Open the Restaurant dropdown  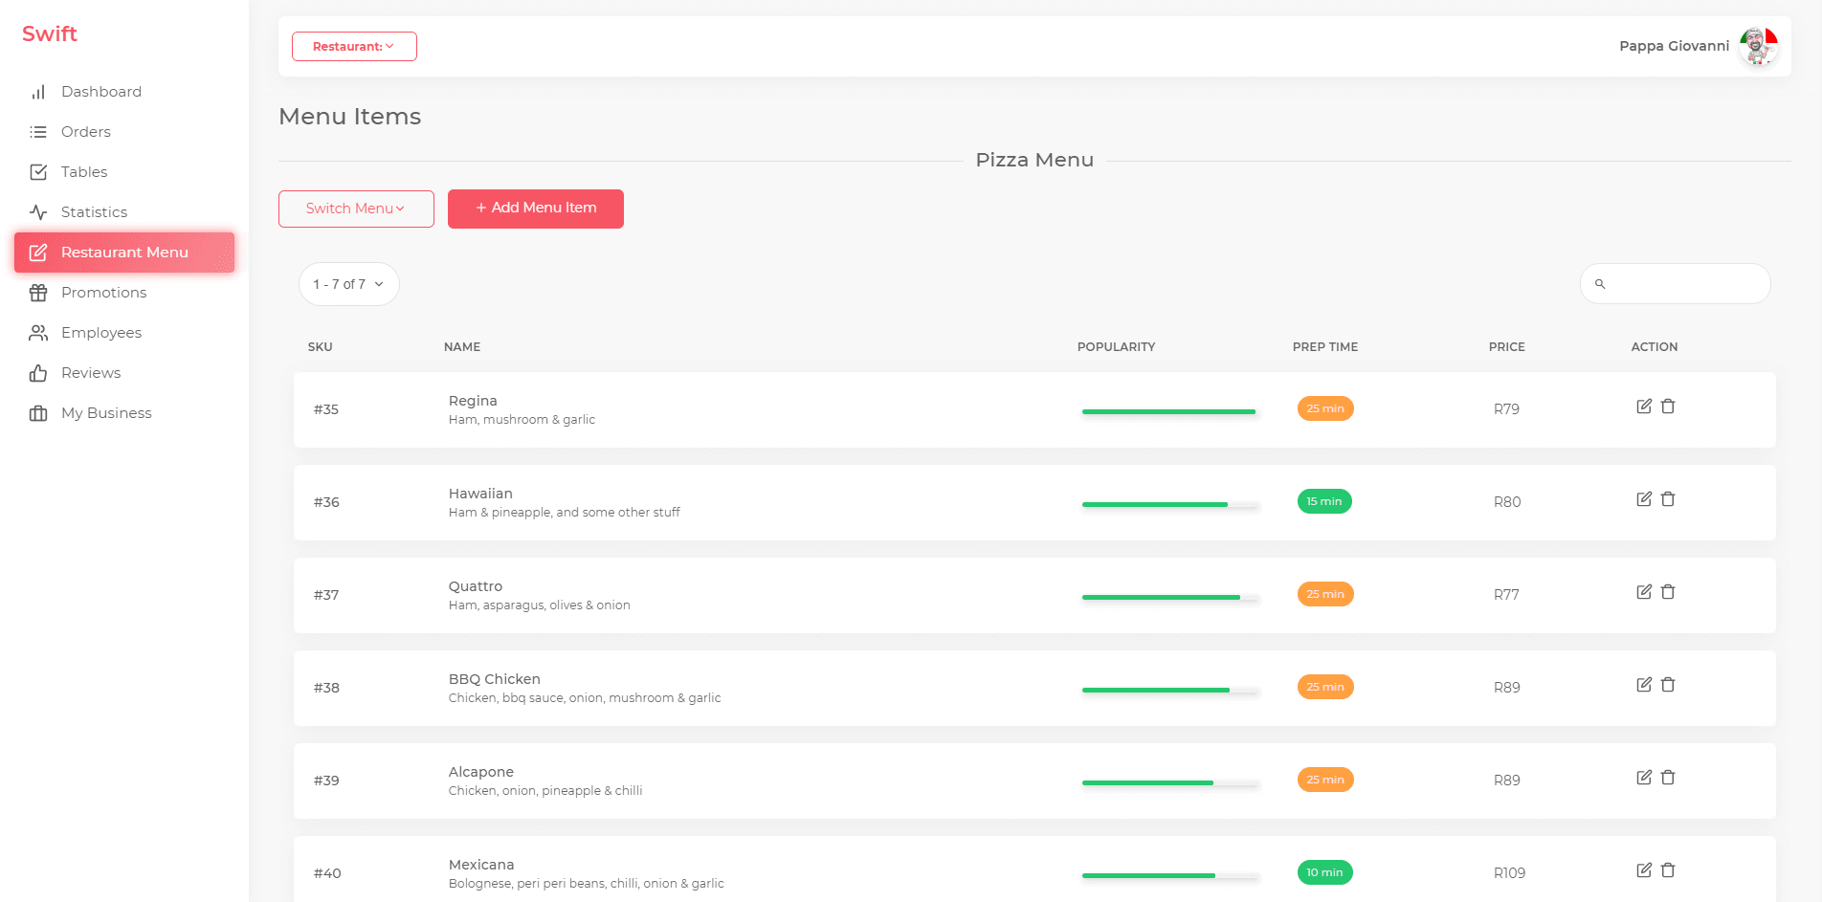tap(354, 46)
